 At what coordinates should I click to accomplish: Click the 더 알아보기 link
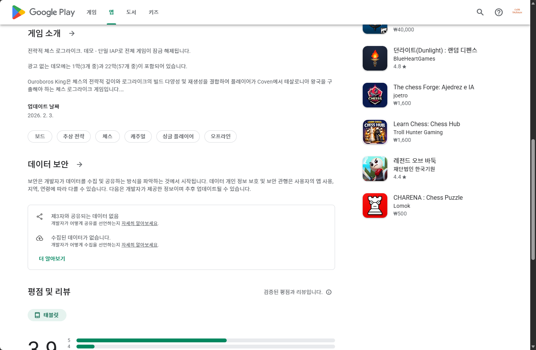[52, 259]
